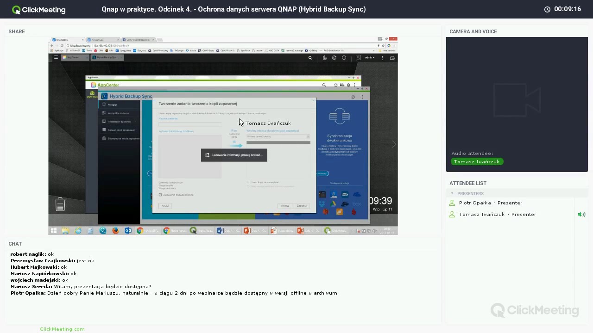The width and height of the screenshot is (593, 333).
Task: Click the Windows Start button
Action: click(x=53, y=230)
